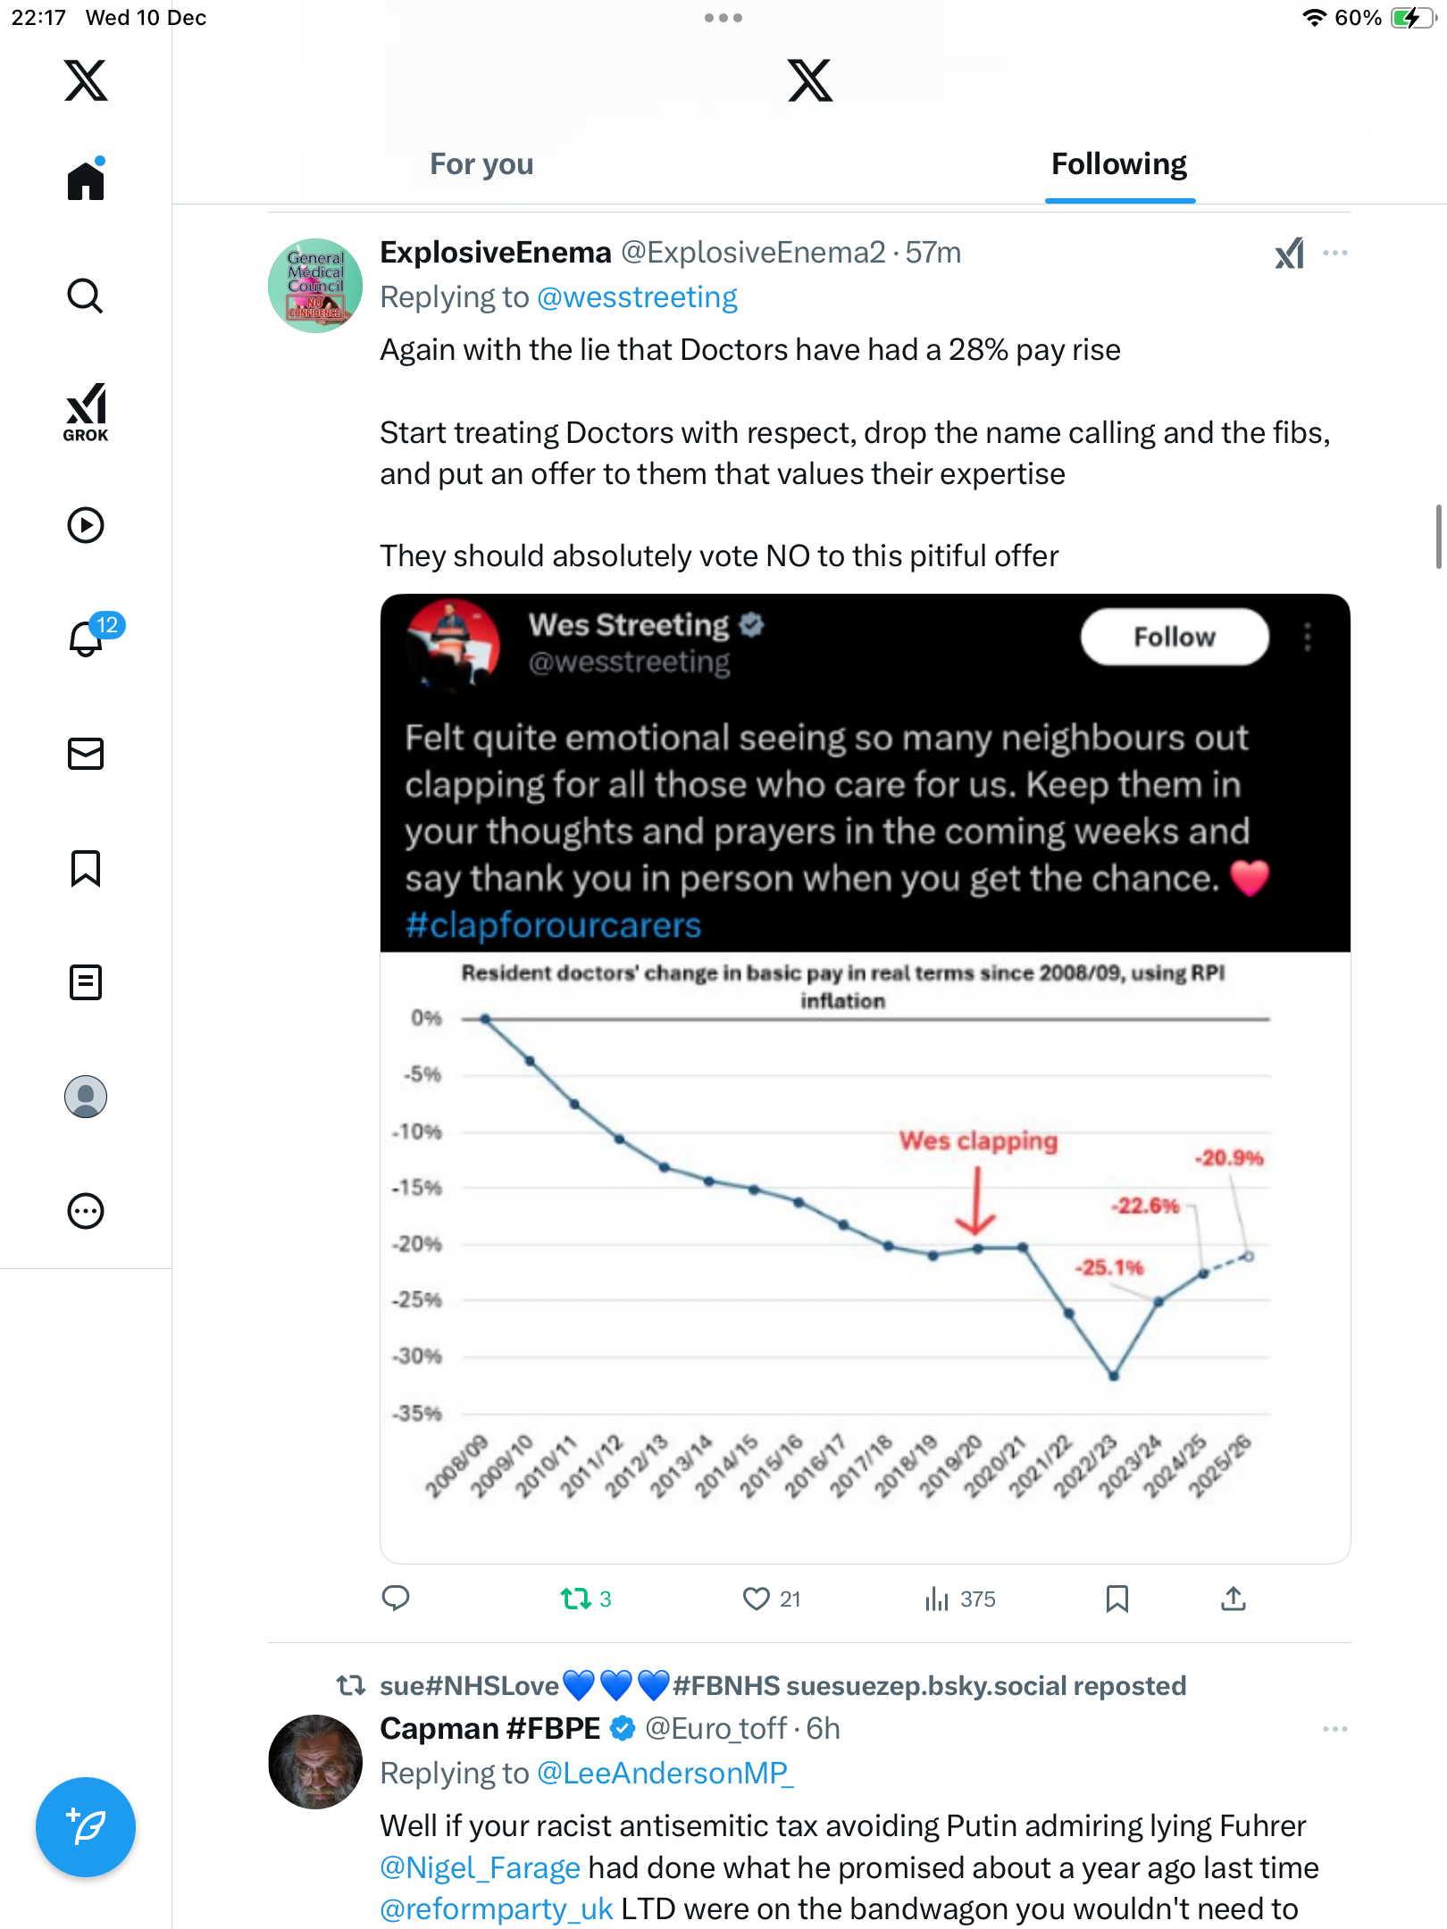Open Grok from the sidebar
Image resolution: width=1447 pixels, height=1929 pixels.
[86, 412]
